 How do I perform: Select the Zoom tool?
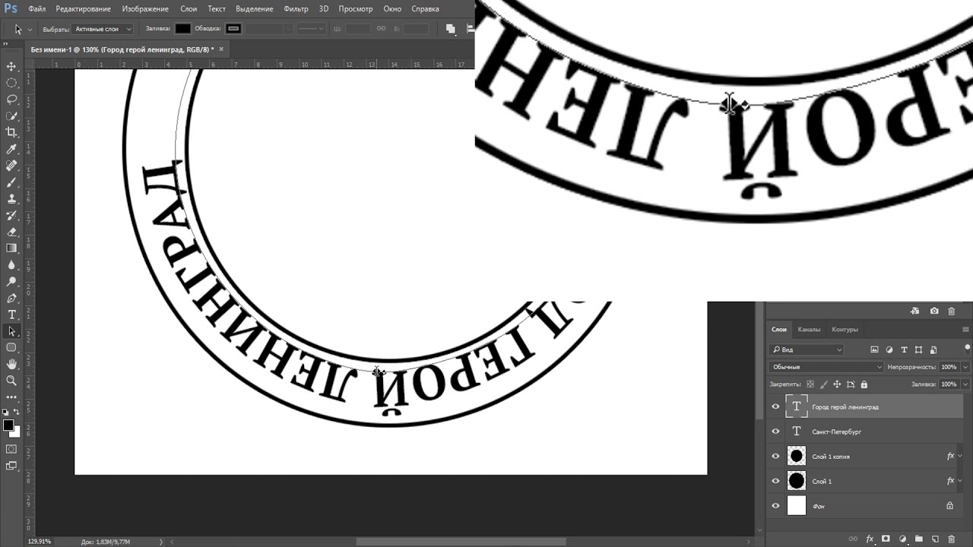[x=11, y=381]
